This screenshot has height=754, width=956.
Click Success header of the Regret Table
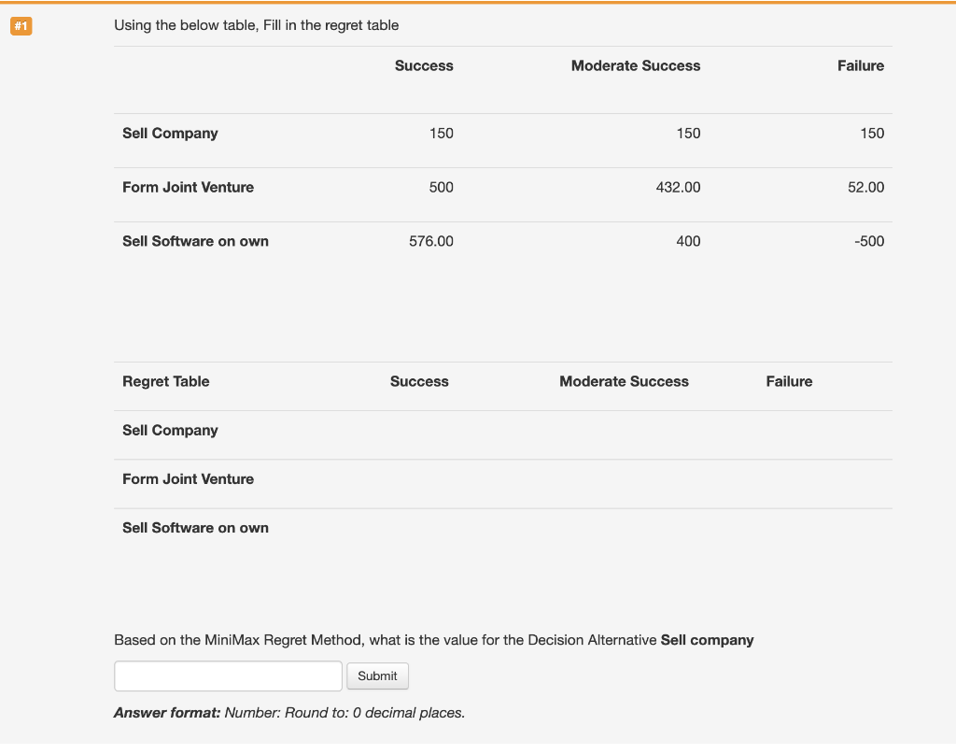[x=419, y=381]
